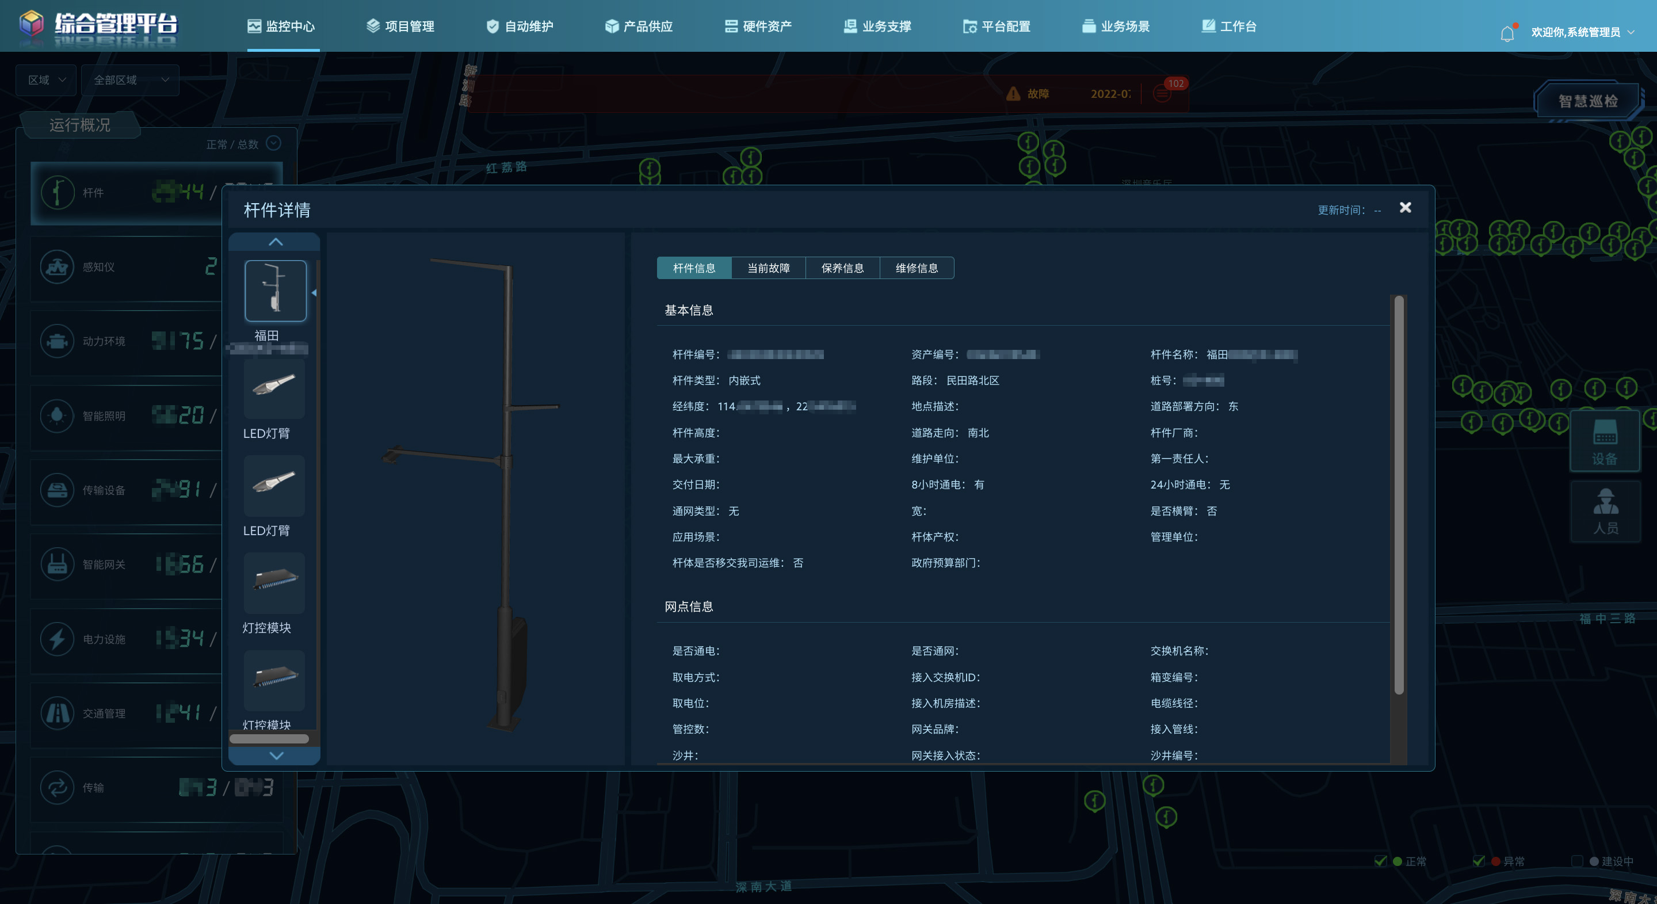
Task: Click the notification bell icon
Action: click(x=1507, y=33)
